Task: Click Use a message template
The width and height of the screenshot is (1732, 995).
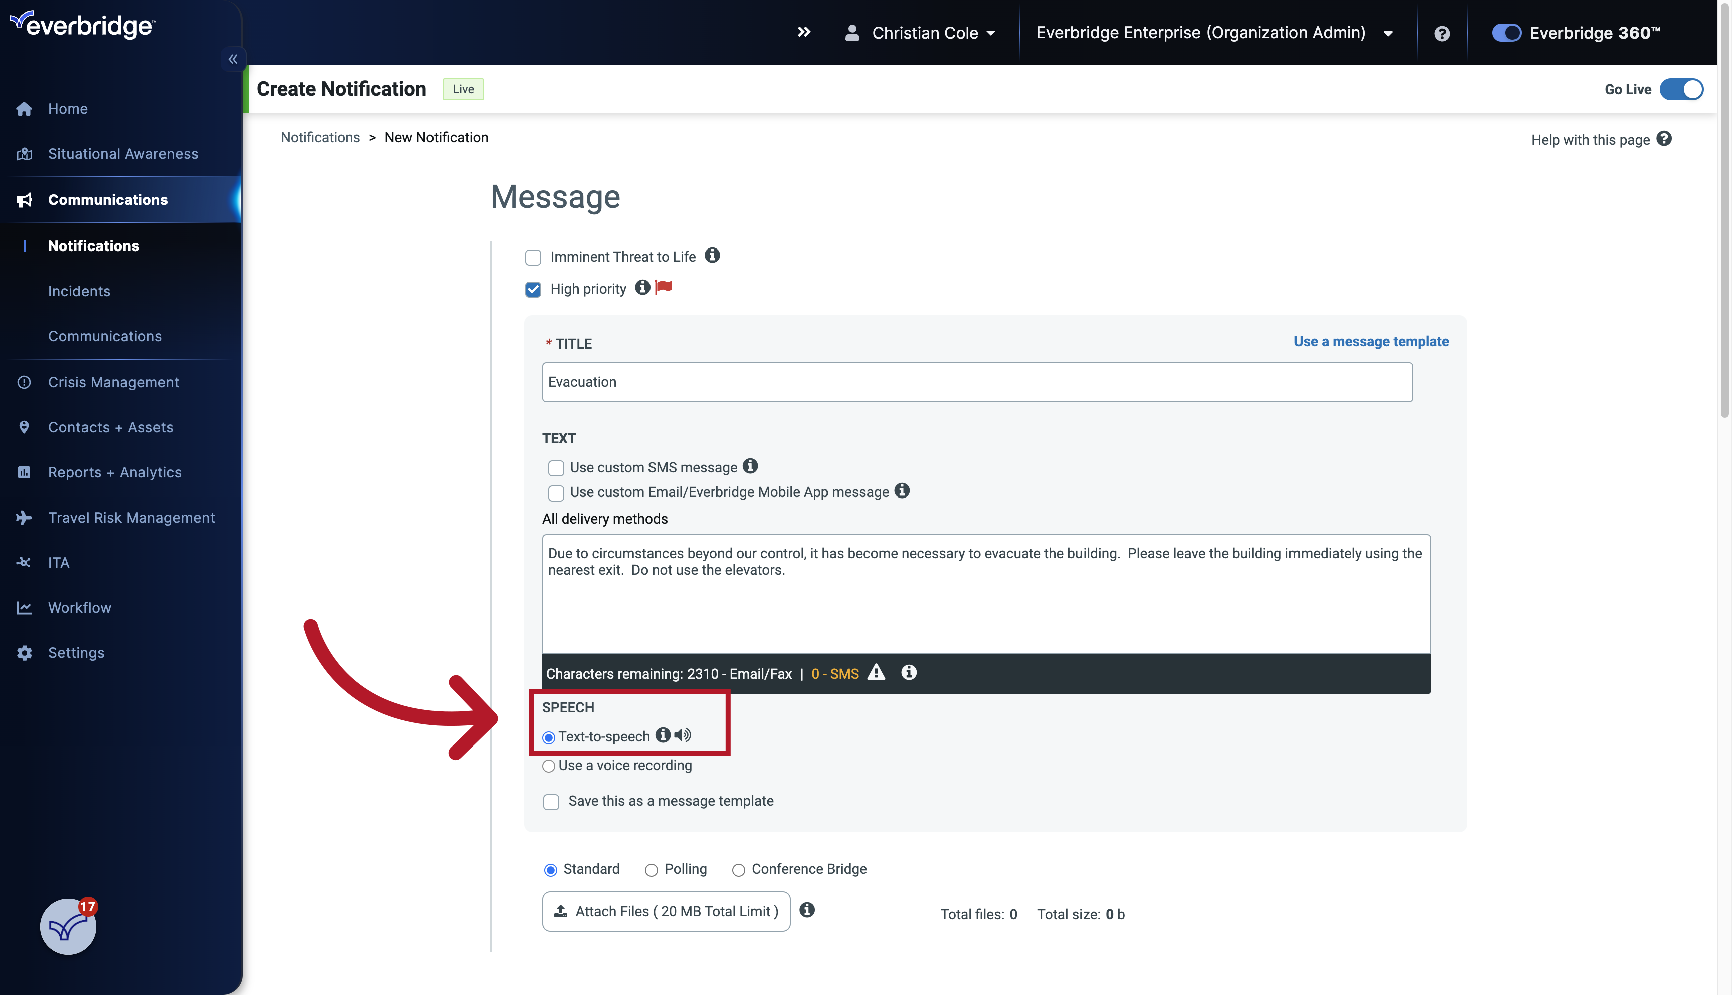Action: pos(1371,341)
